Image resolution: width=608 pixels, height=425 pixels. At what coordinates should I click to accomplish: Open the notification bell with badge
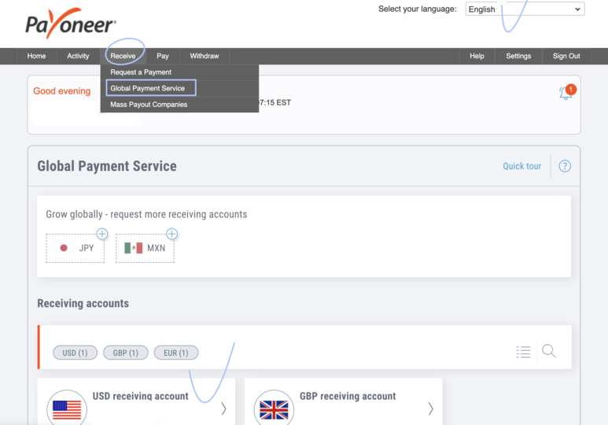click(x=567, y=92)
